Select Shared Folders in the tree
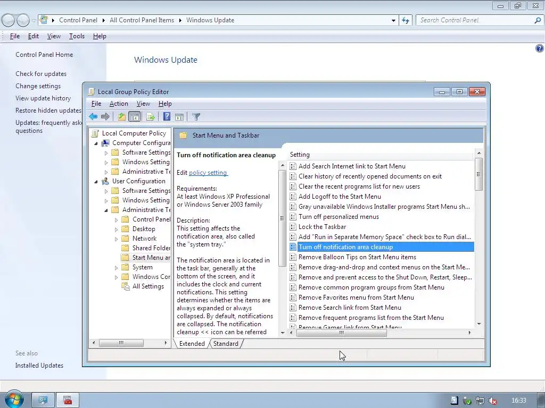This screenshot has width=545, height=408. (x=146, y=248)
